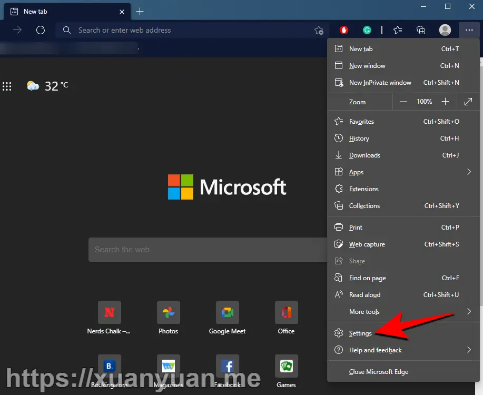This screenshot has width=483, height=395.
Task: Increase zoom with the plus control
Action: (446, 101)
